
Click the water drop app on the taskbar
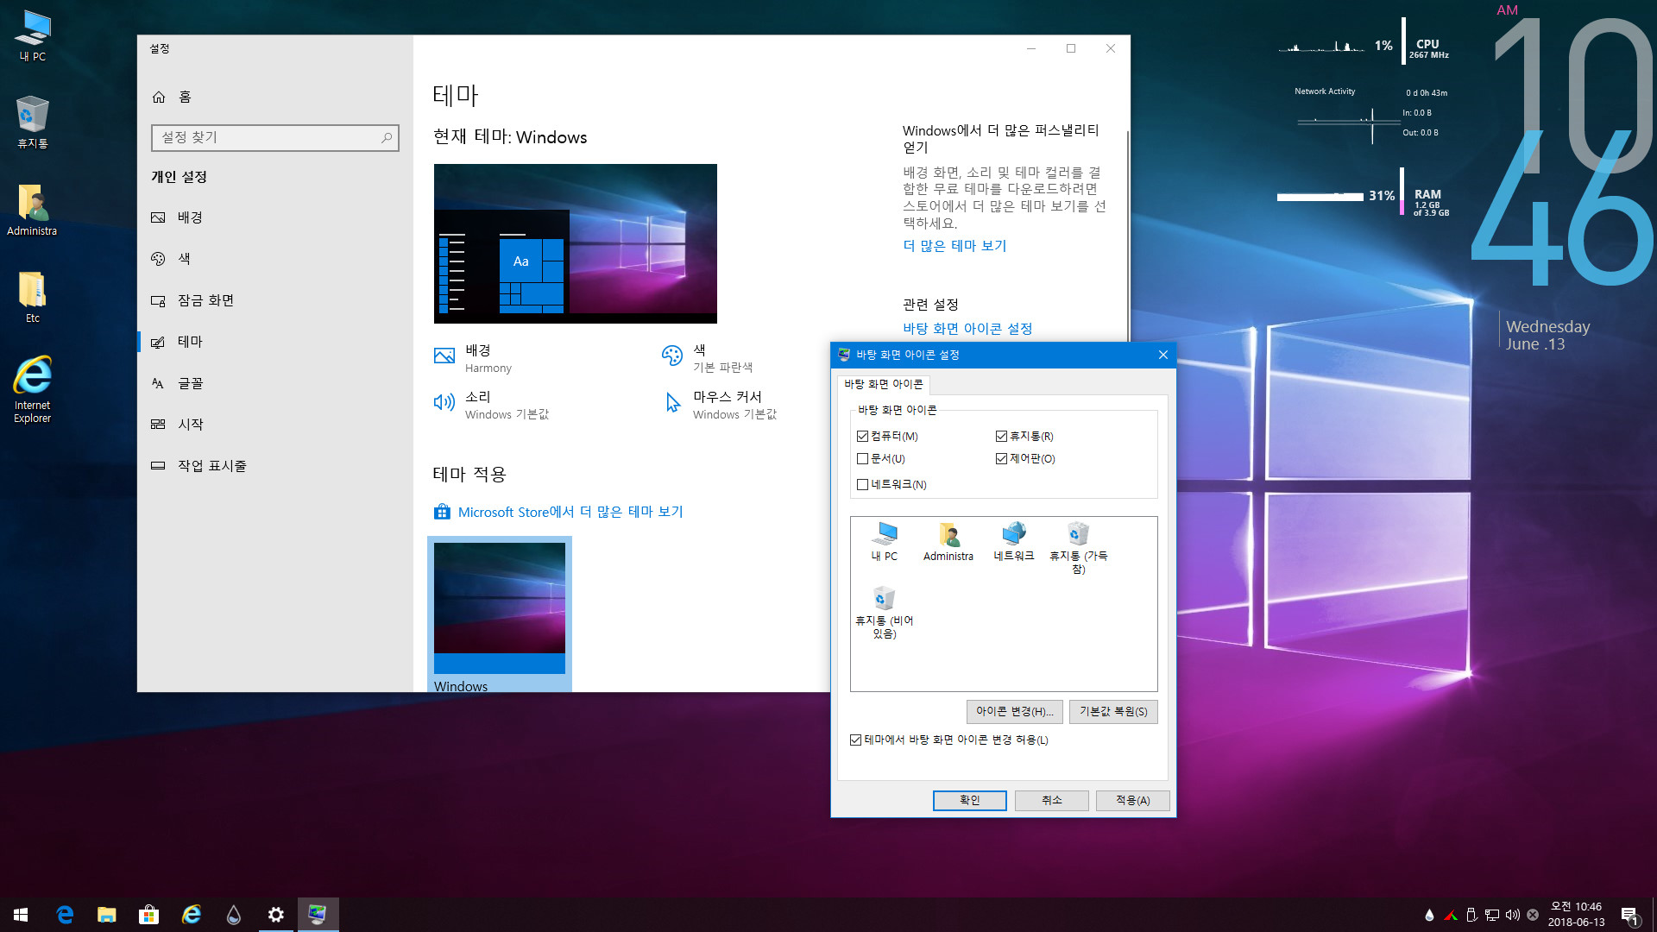point(233,915)
